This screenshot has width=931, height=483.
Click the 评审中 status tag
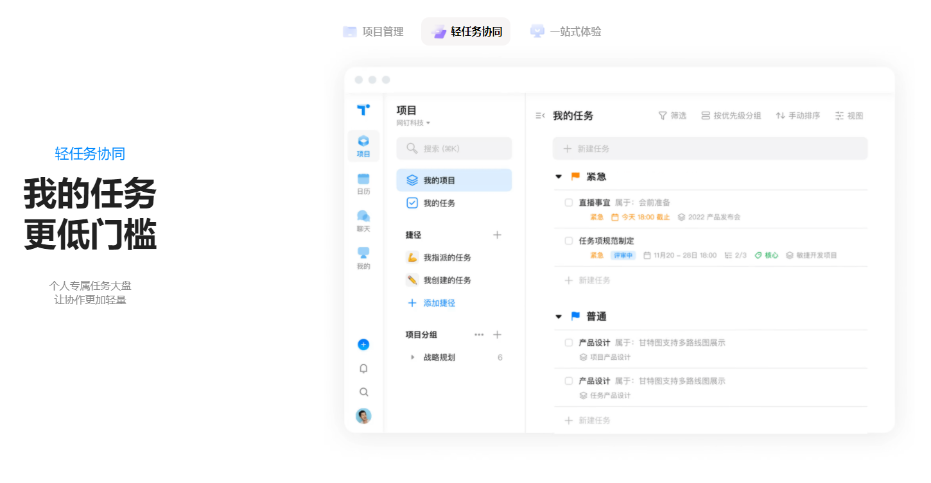pyautogui.click(x=623, y=255)
